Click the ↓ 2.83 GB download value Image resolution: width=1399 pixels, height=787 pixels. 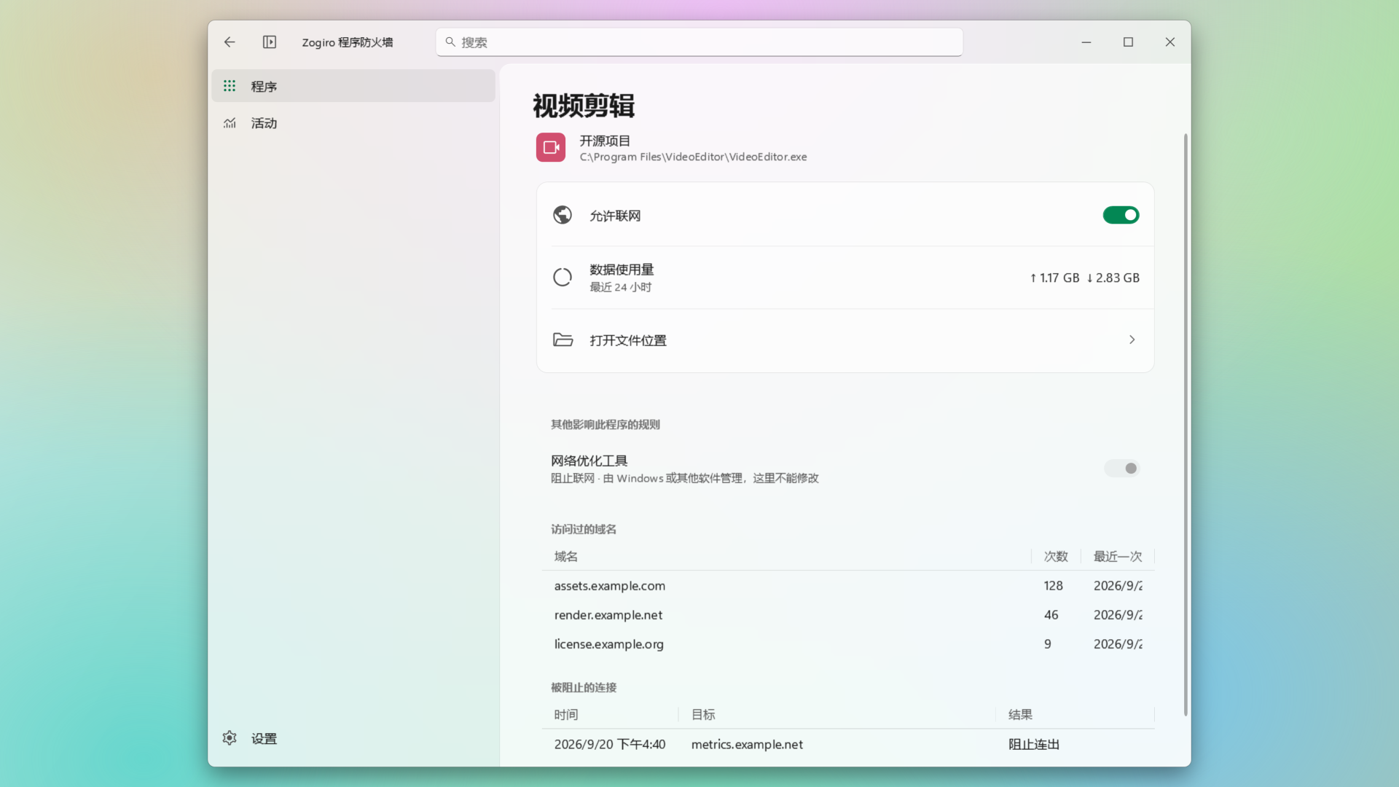(1113, 278)
